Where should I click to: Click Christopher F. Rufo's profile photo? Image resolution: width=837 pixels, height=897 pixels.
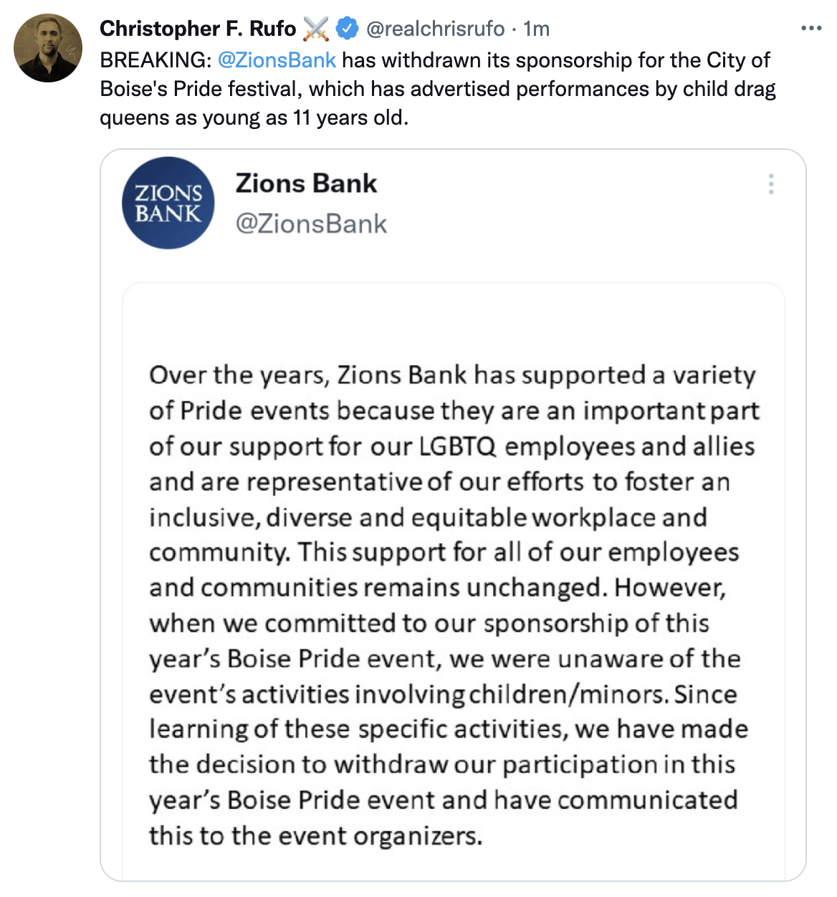point(48,48)
